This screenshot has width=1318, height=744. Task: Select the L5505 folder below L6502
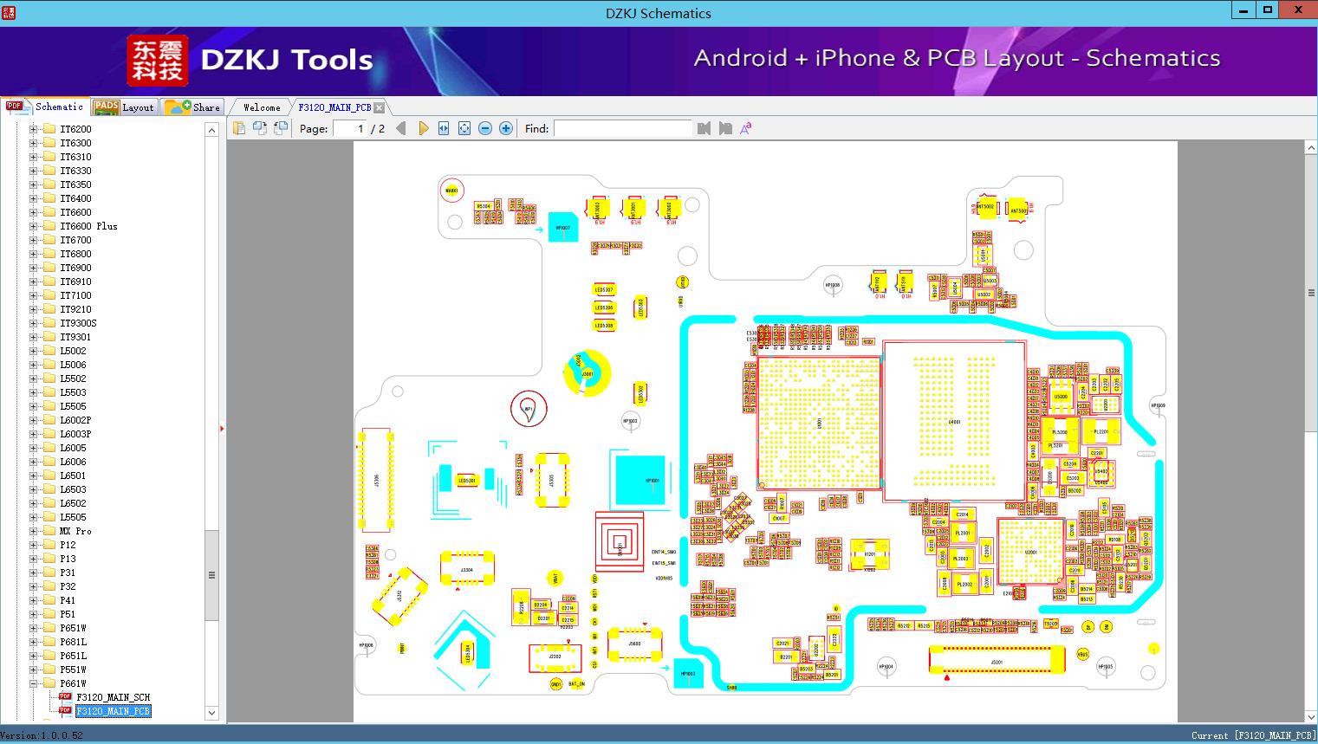(73, 517)
